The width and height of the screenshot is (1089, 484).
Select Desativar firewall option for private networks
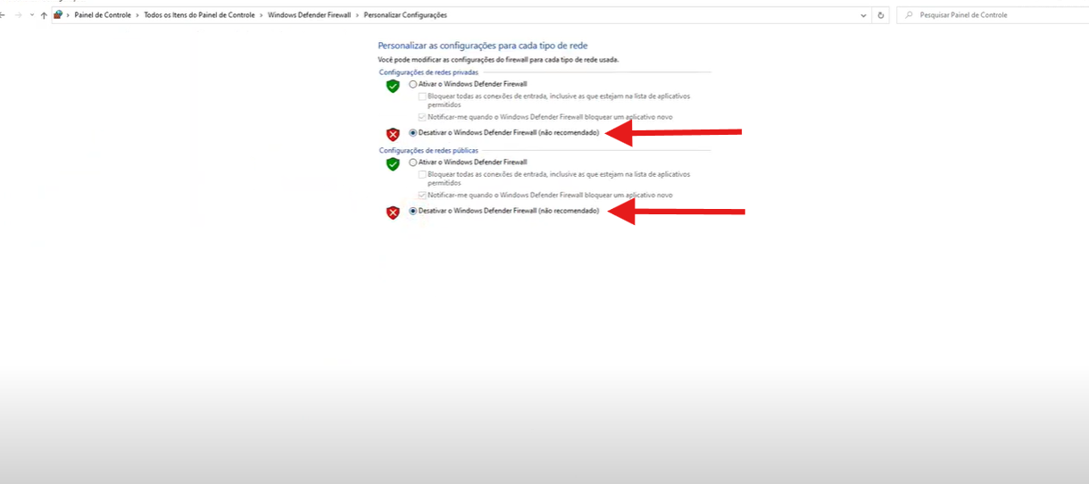(x=412, y=132)
